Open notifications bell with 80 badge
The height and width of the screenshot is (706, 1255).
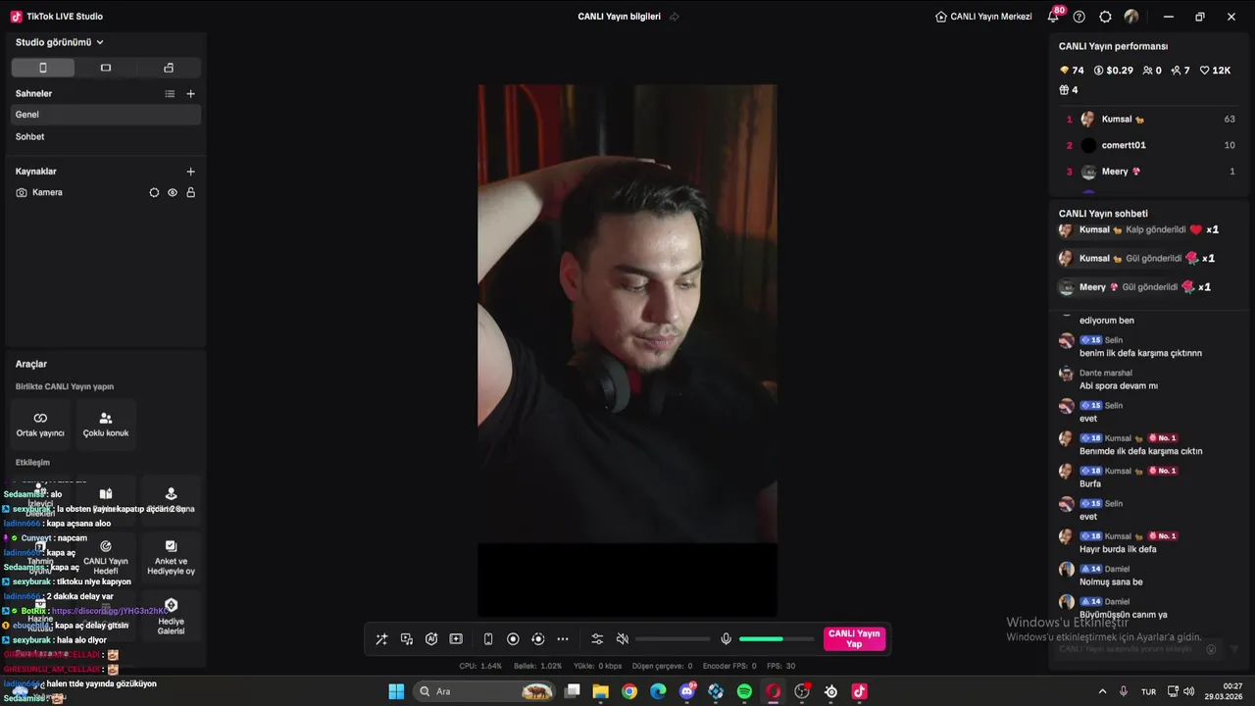tap(1053, 17)
